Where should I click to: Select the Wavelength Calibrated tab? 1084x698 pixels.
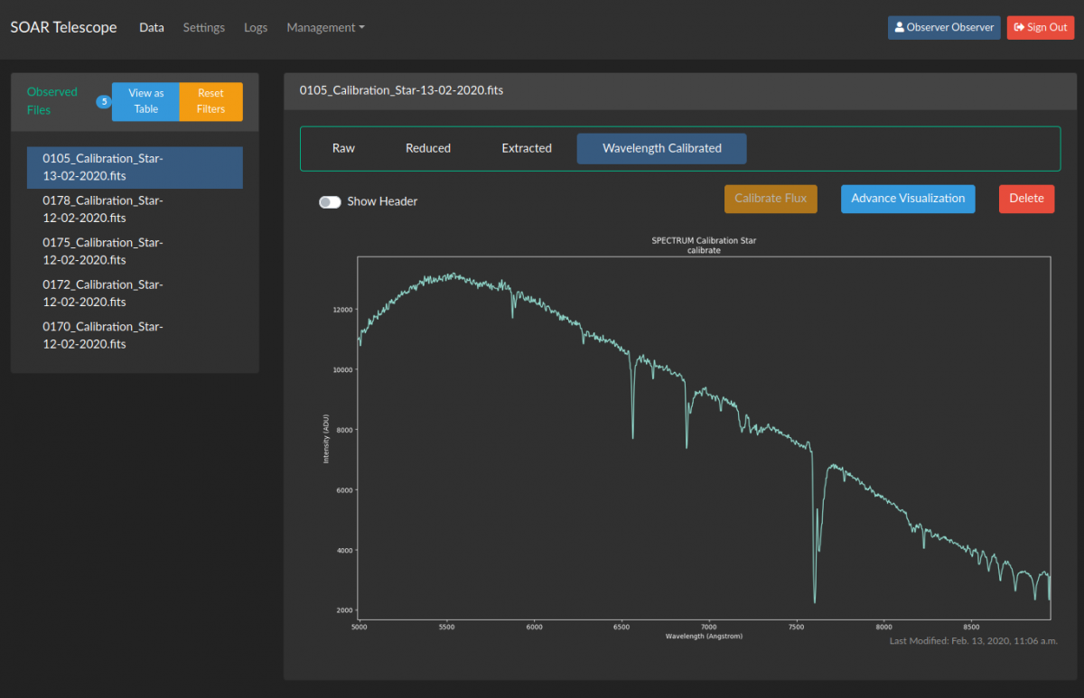coord(662,148)
